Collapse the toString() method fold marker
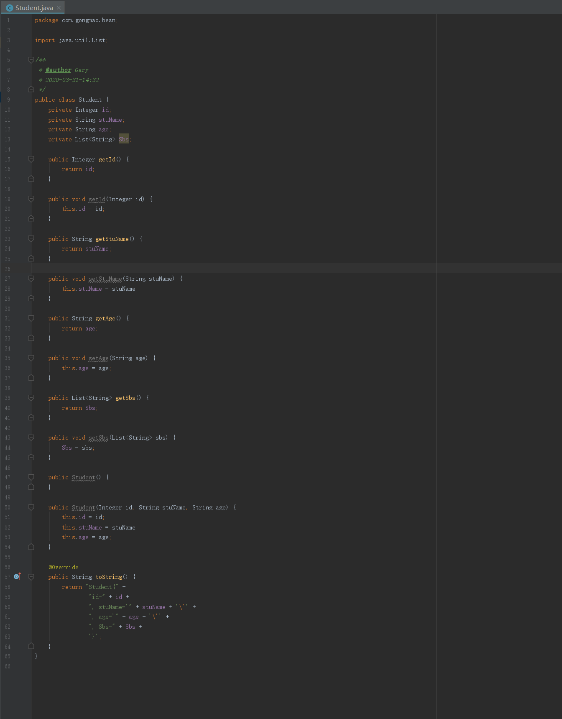The image size is (562, 719). (31, 577)
